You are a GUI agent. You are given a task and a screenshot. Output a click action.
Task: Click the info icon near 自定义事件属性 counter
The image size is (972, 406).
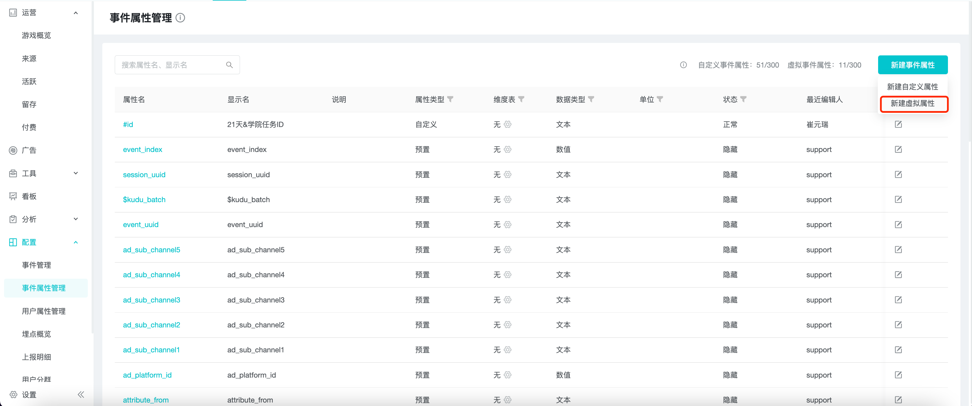683,65
